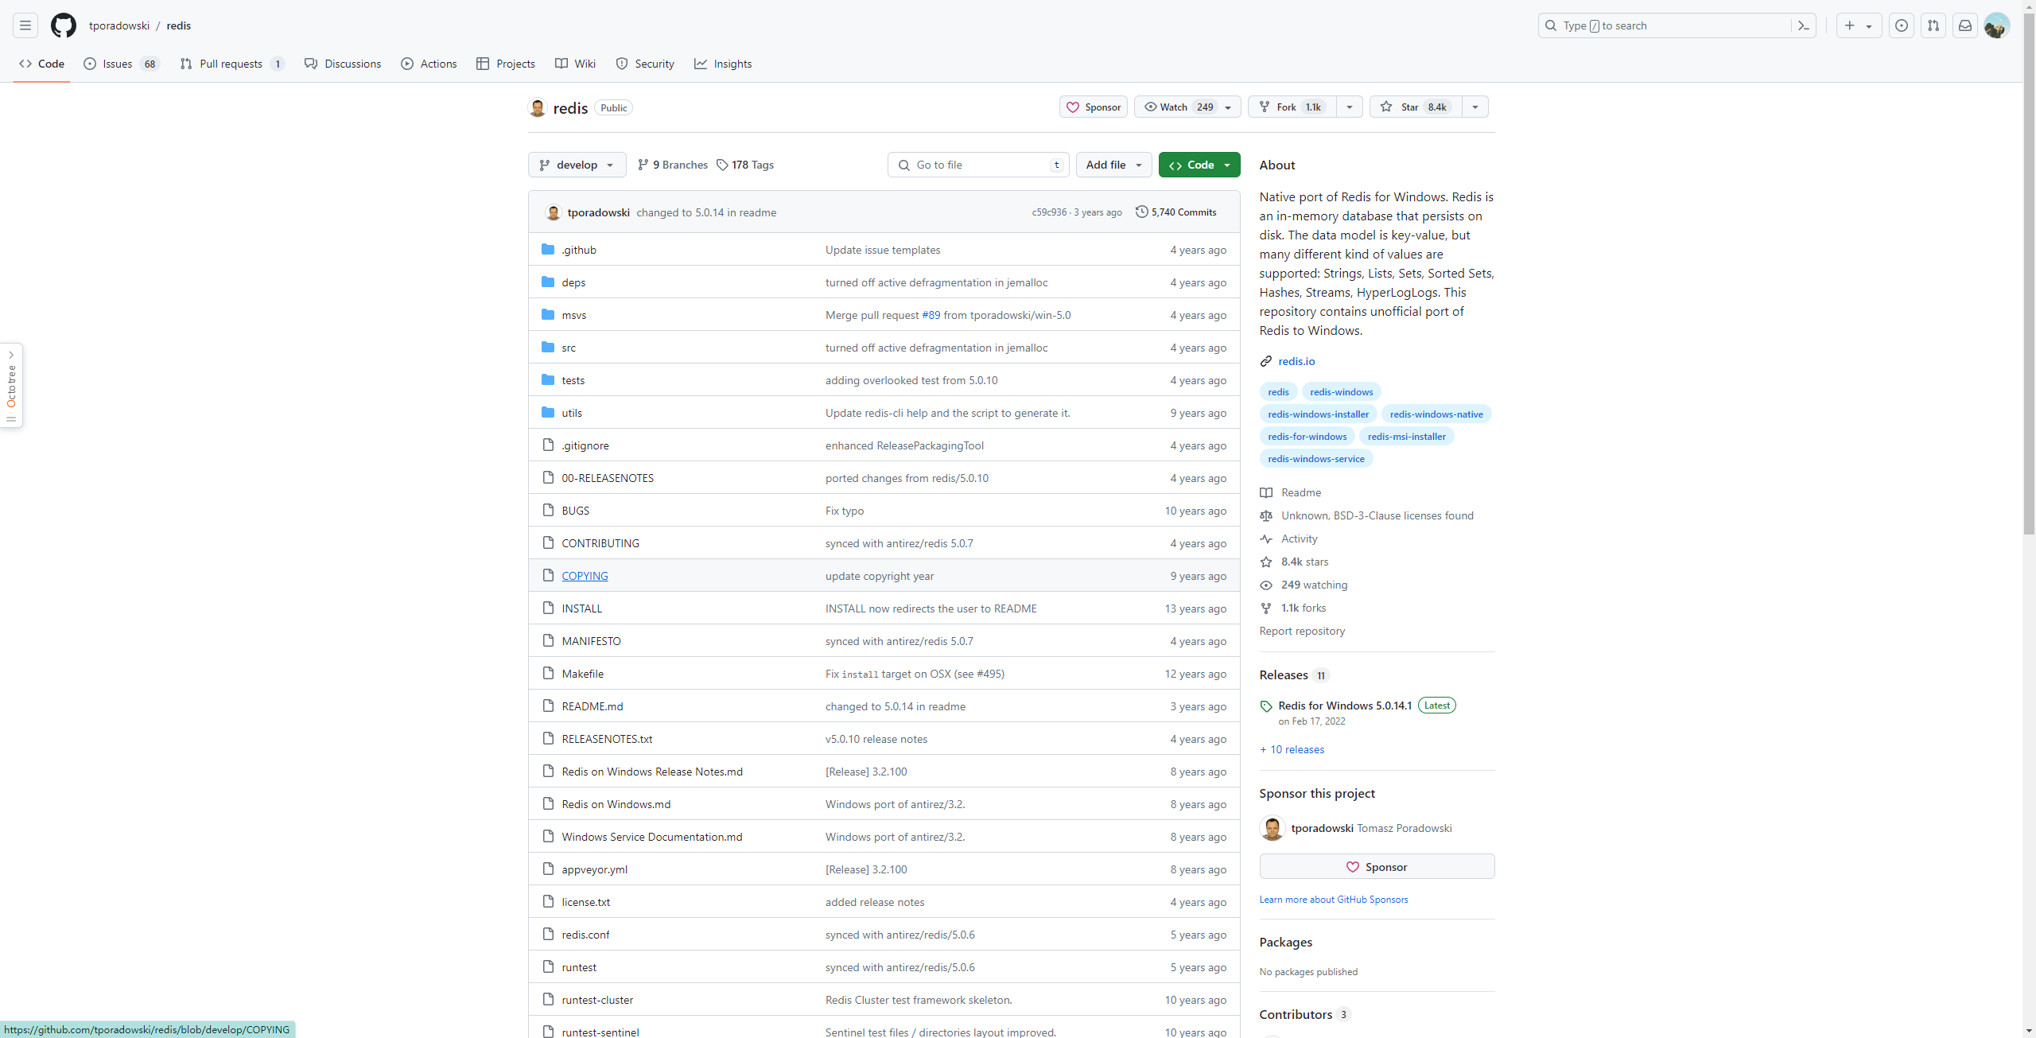Open notifications inbox icon
The width and height of the screenshot is (2036, 1038).
(x=1964, y=25)
